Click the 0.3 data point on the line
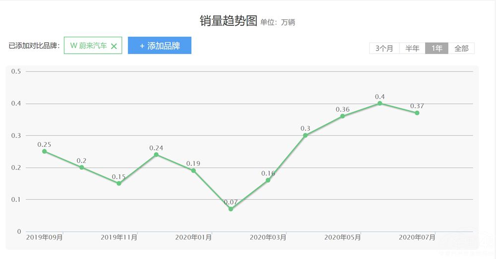496x259 pixels. (305, 135)
